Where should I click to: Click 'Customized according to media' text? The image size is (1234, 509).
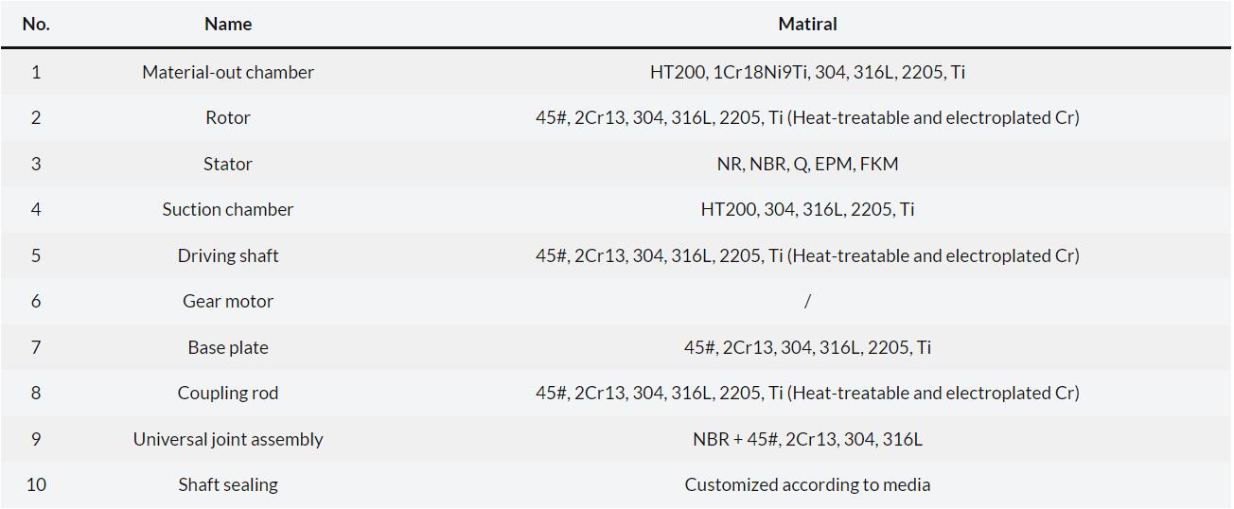click(807, 484)
